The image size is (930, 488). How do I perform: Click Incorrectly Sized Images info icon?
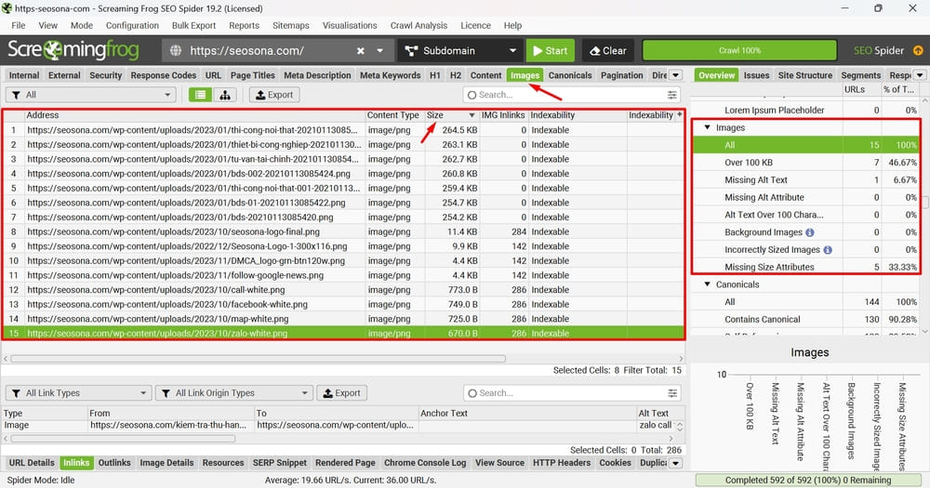coord(828,250)
